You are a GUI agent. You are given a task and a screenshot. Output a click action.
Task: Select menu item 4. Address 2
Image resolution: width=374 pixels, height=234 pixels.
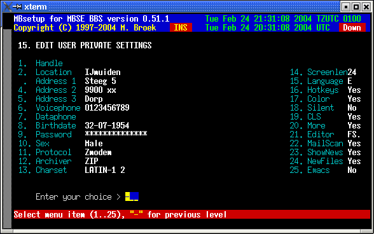pyautogui.click(x=47, y=90)
